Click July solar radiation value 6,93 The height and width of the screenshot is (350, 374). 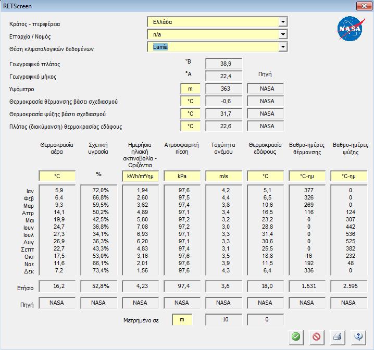point(142,234)
